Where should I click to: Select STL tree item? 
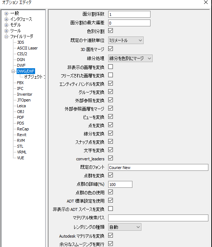coord(20,147)
